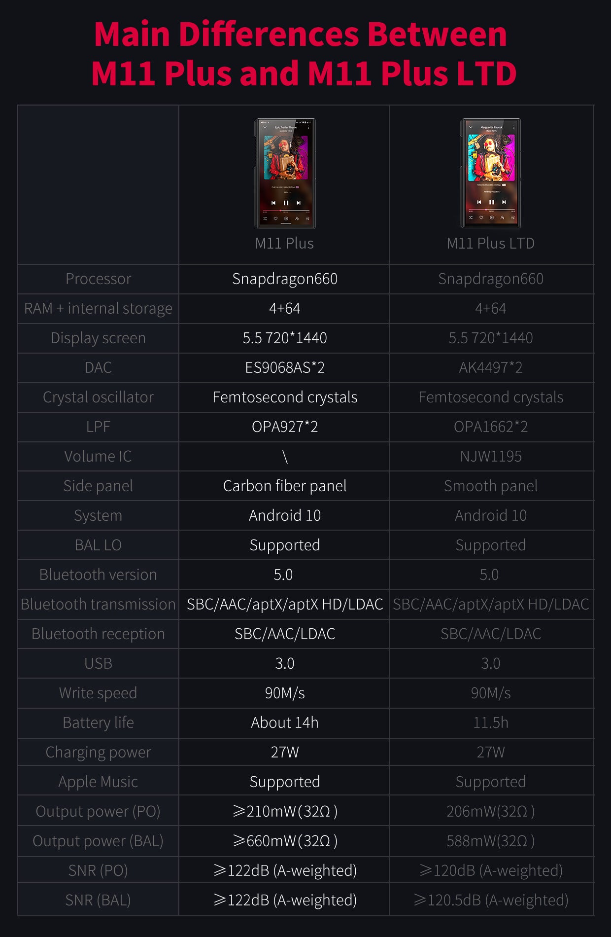This screenshot has width=611, height=937.
Task: Tap shuffle icon on M11 Plus LTD
Action: [471, 217]
